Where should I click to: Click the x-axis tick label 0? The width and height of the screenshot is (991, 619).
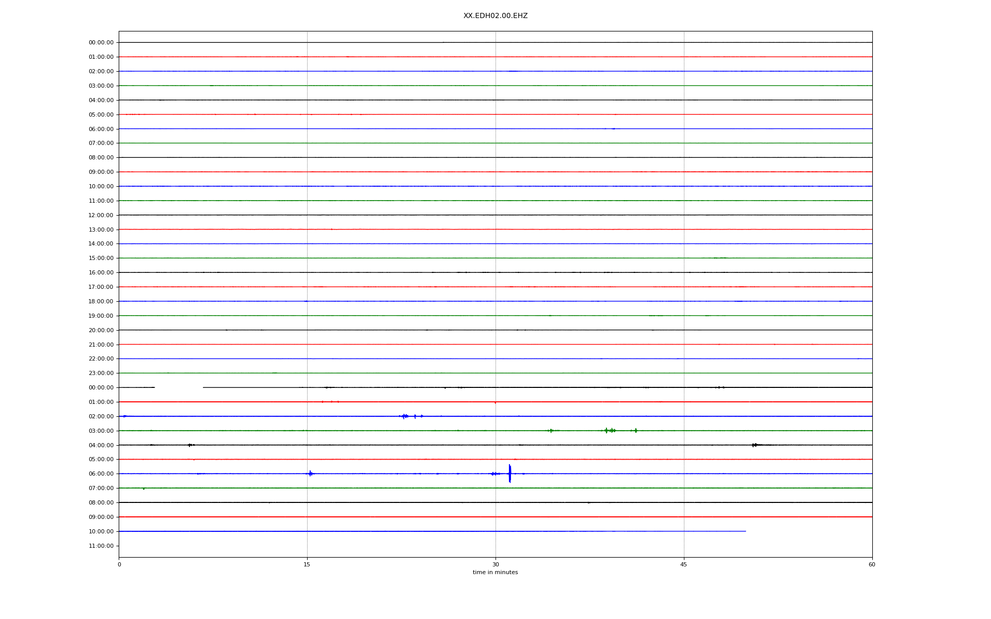(x=119, y=564)
